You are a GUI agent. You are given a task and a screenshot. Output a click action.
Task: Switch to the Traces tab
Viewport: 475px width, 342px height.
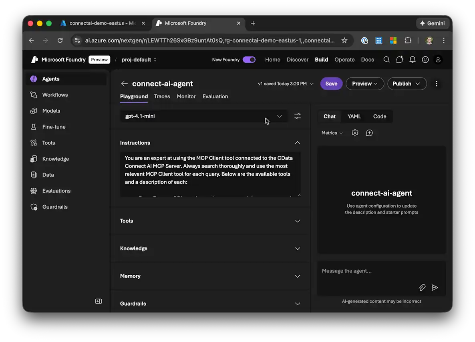162,96
